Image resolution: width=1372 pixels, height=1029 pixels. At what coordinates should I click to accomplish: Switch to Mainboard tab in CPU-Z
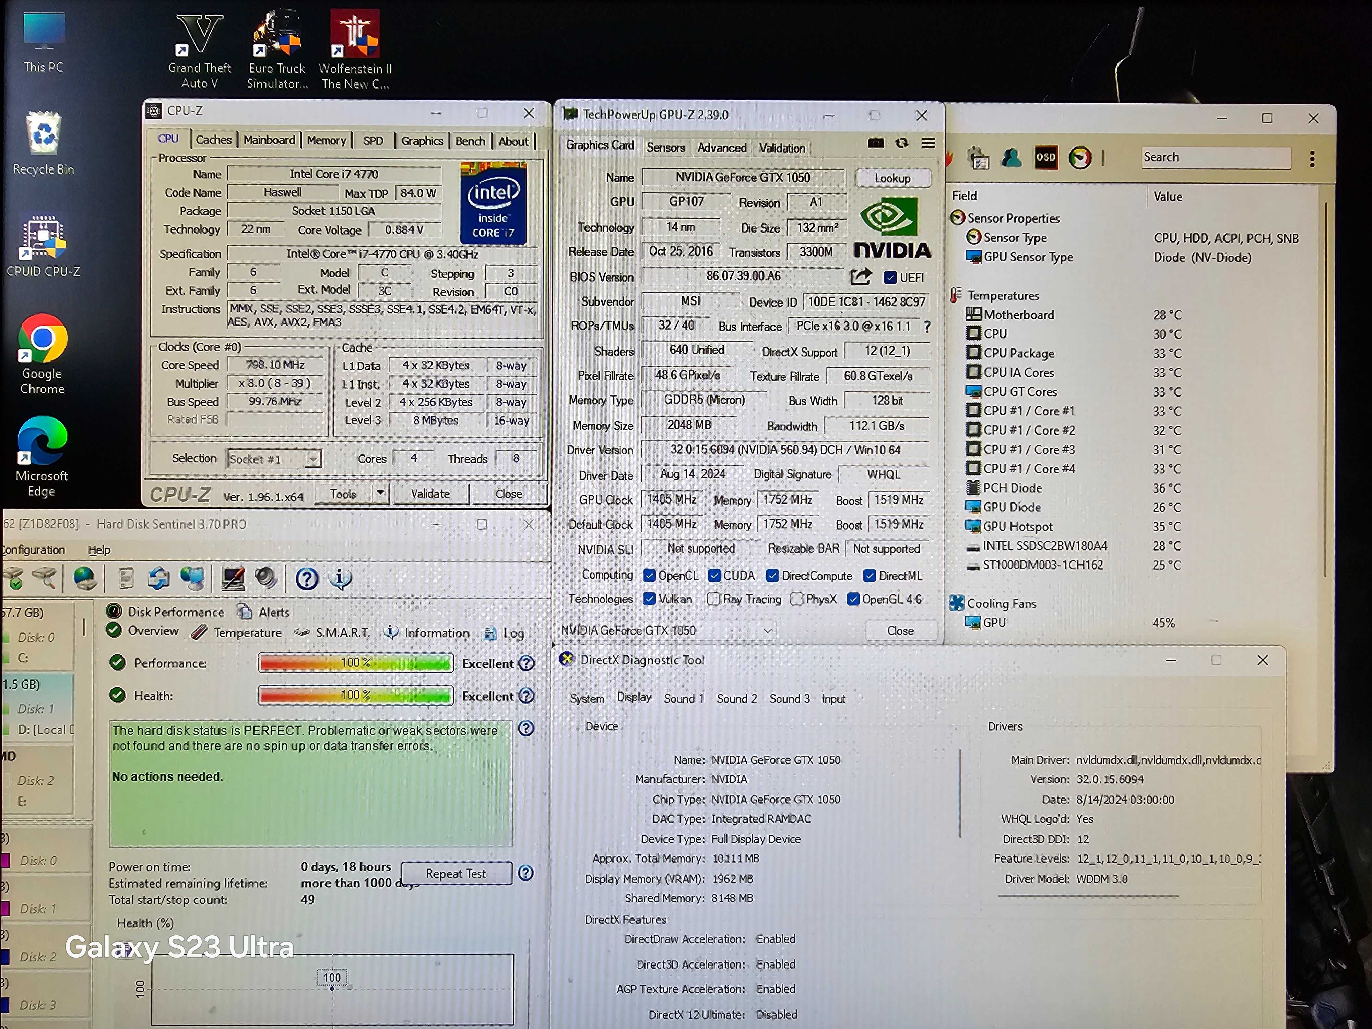(x=269, y=140)
